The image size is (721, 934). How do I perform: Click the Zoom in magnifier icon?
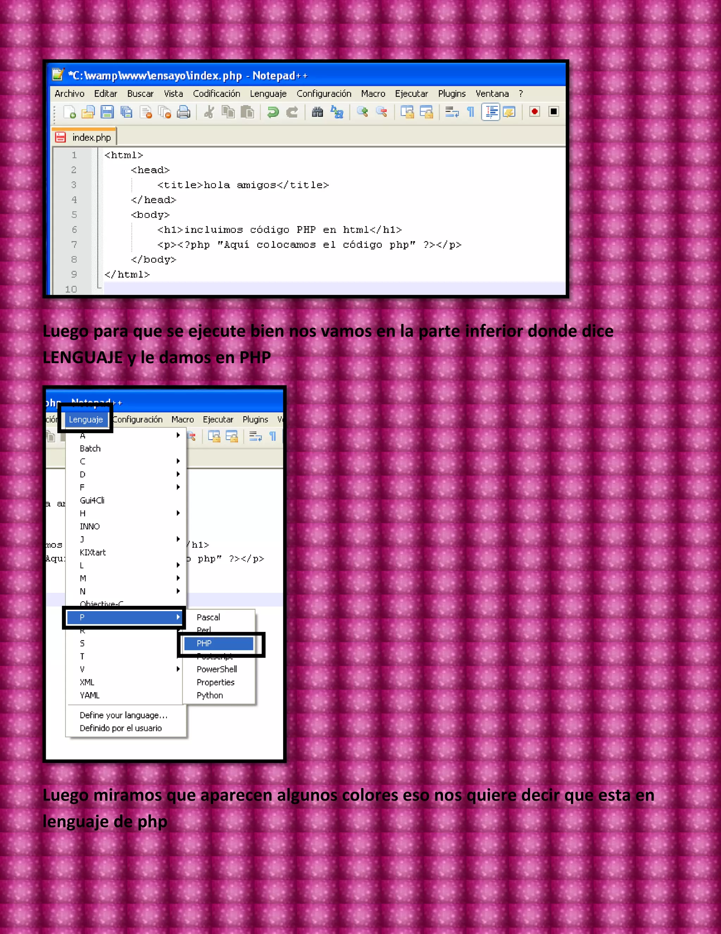pos(362,112)
